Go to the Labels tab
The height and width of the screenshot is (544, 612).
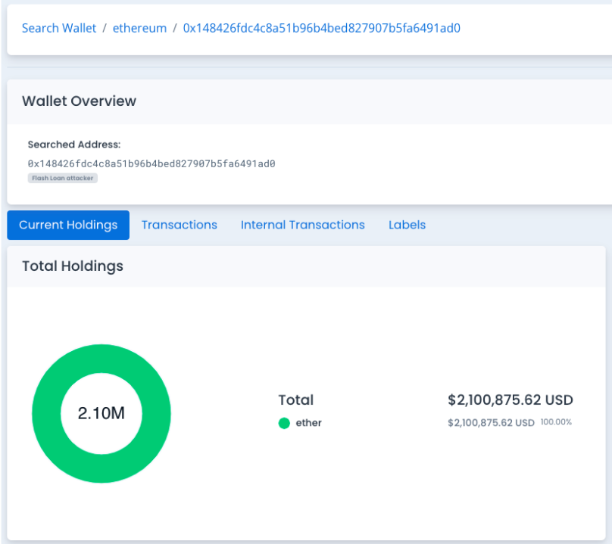(407, 225)
